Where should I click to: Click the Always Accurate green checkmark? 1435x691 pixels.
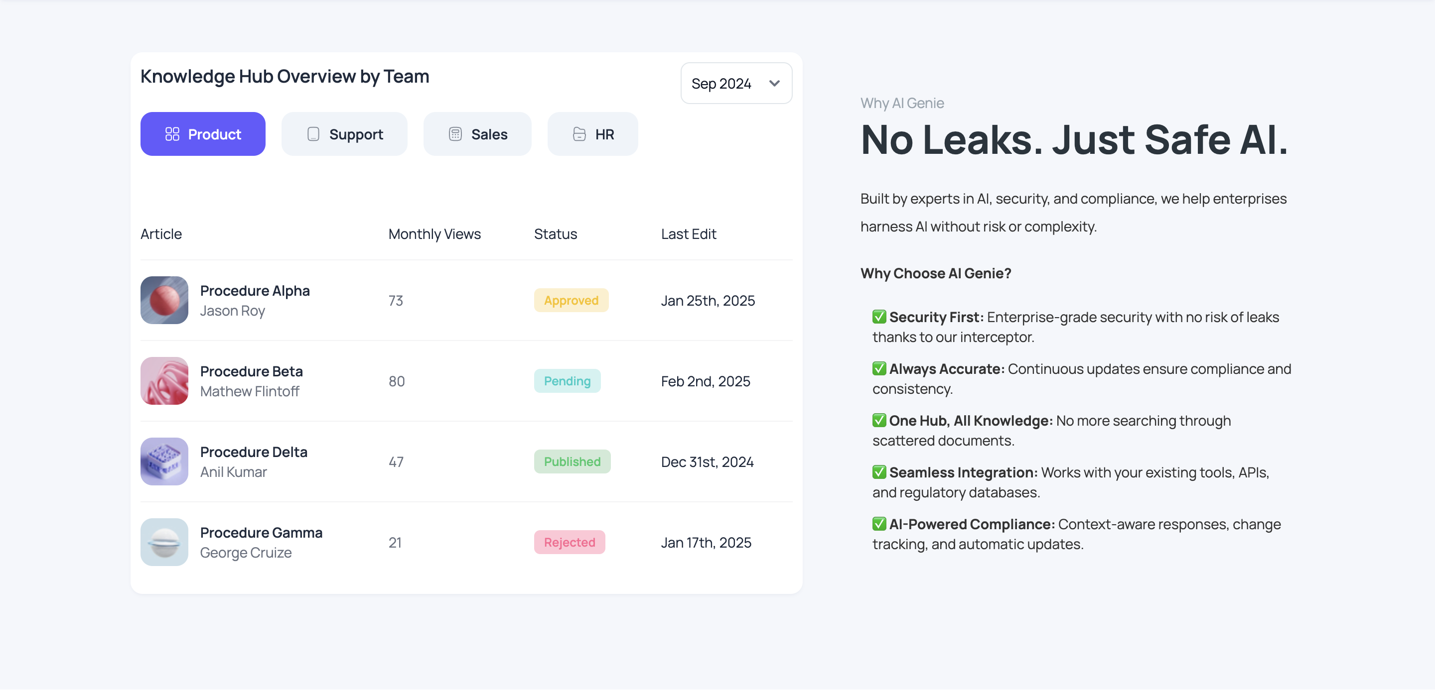pos(879,368)
